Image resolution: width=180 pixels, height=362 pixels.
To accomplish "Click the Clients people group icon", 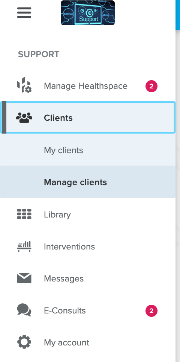I will (x=24, y=117).
